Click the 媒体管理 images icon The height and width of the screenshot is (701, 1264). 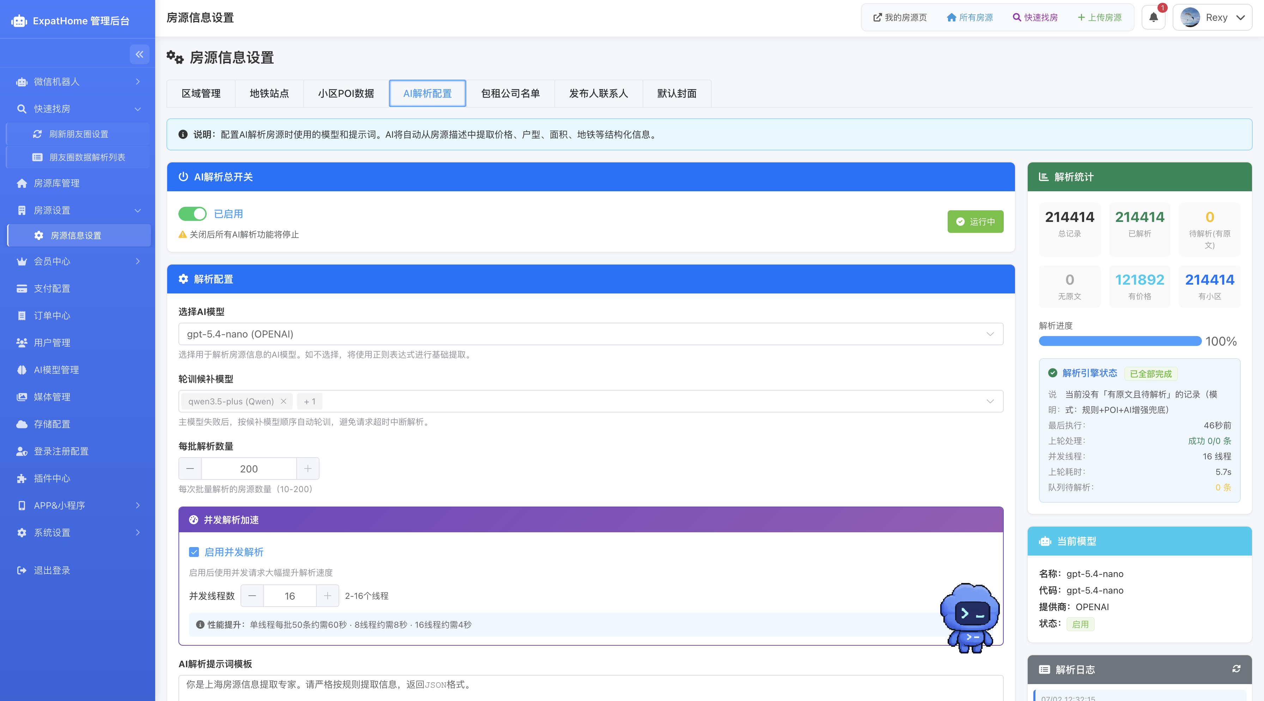click(22, 397)
